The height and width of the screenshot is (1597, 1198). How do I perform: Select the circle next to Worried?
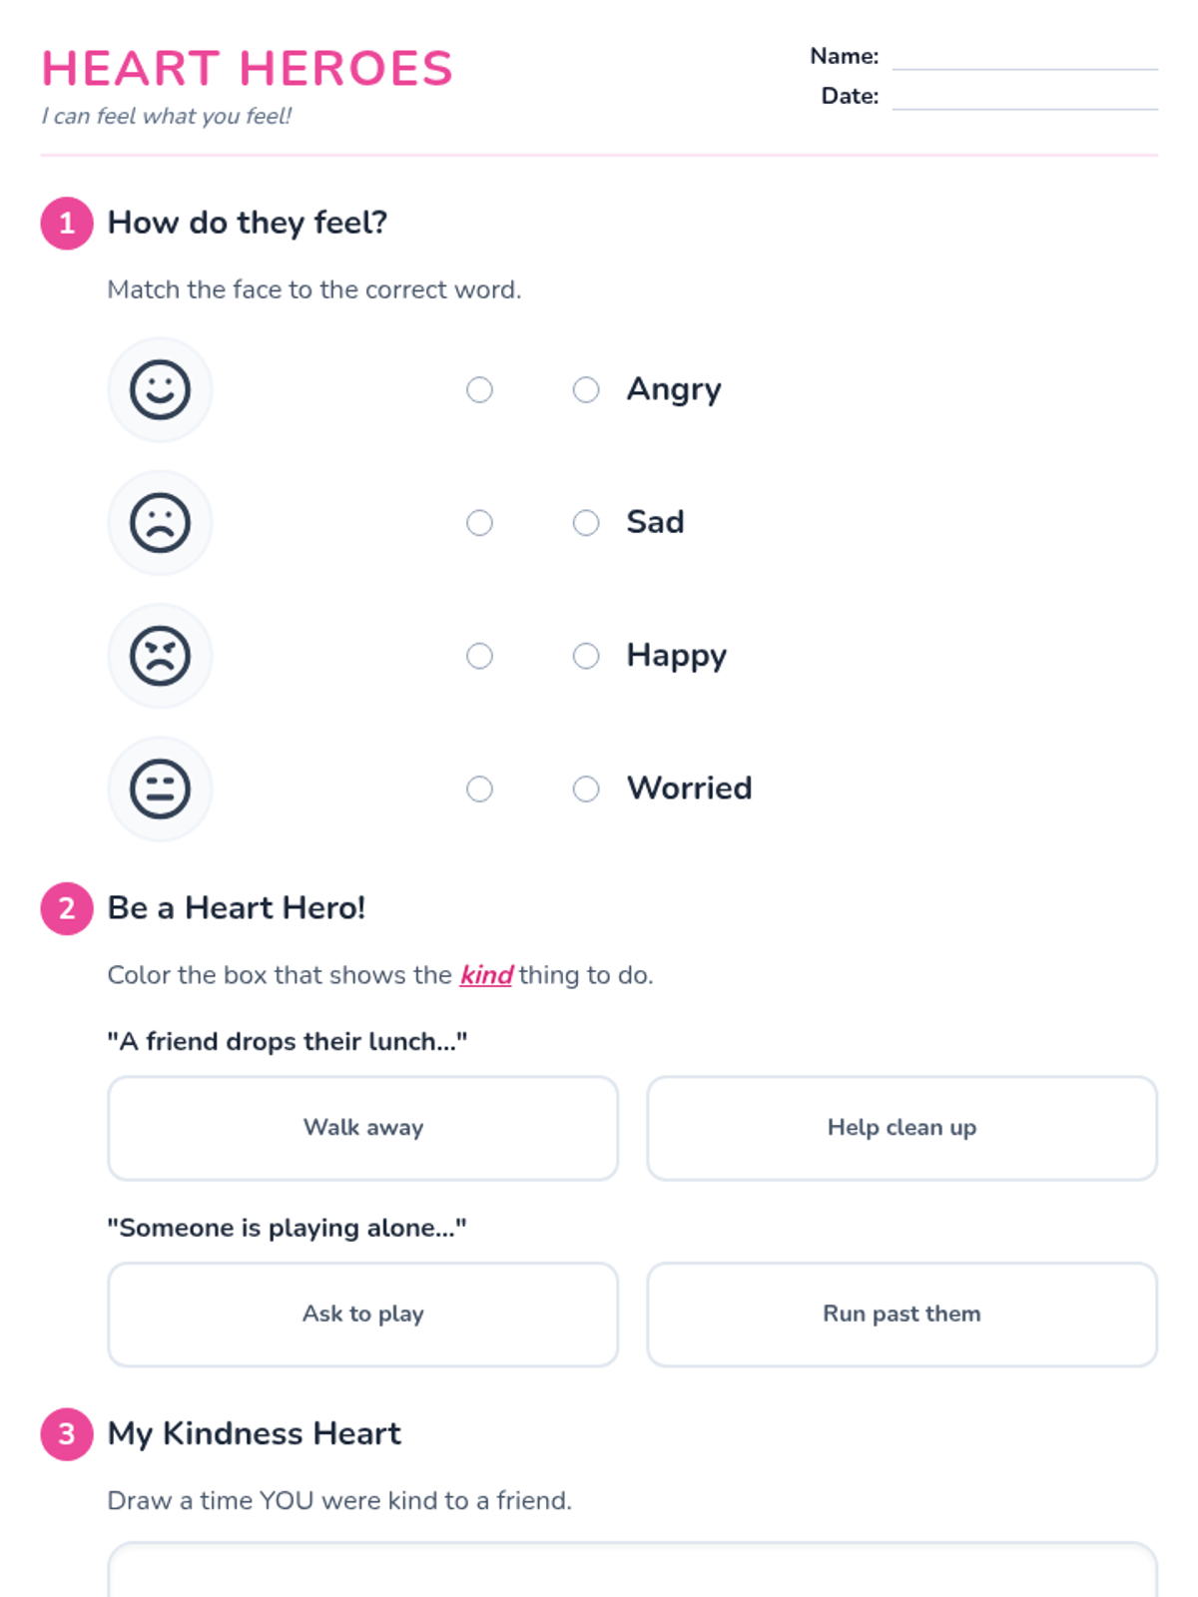pyautogui.click(x=586, y=789)
